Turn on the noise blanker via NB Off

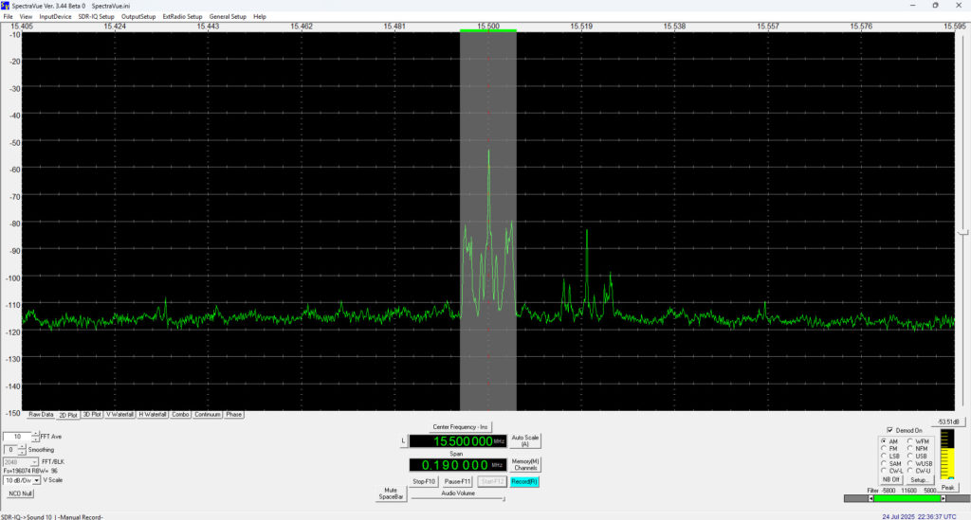tap(890, 480)
